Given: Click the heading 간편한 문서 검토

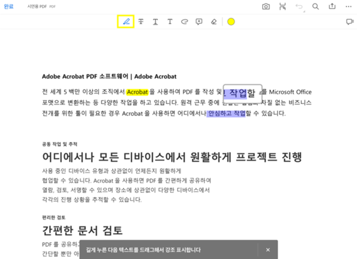Looking at the screenshot, I should [x=82, y=230].
